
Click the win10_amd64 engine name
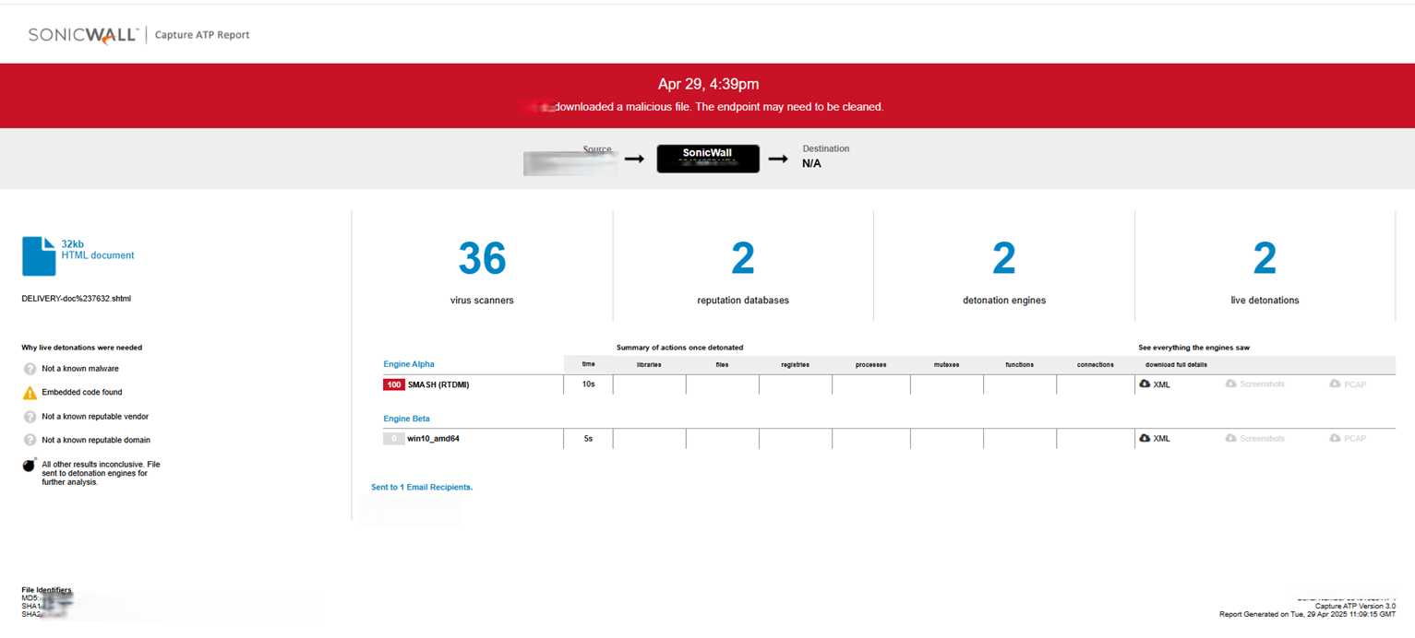434,439
